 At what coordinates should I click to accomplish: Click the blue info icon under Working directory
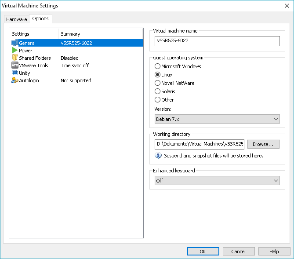pos(158,156)
